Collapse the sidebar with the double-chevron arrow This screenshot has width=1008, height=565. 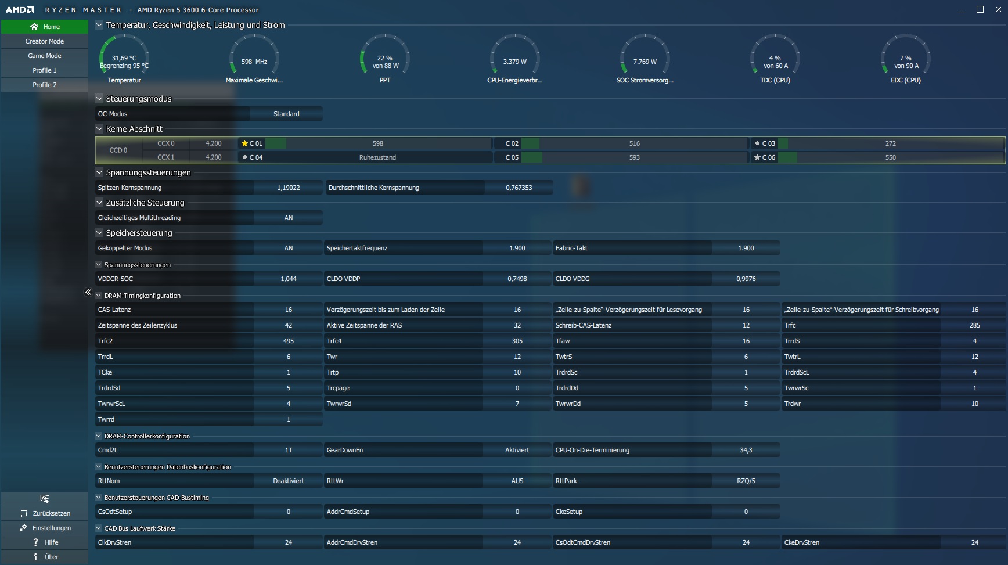coord(88,292)
